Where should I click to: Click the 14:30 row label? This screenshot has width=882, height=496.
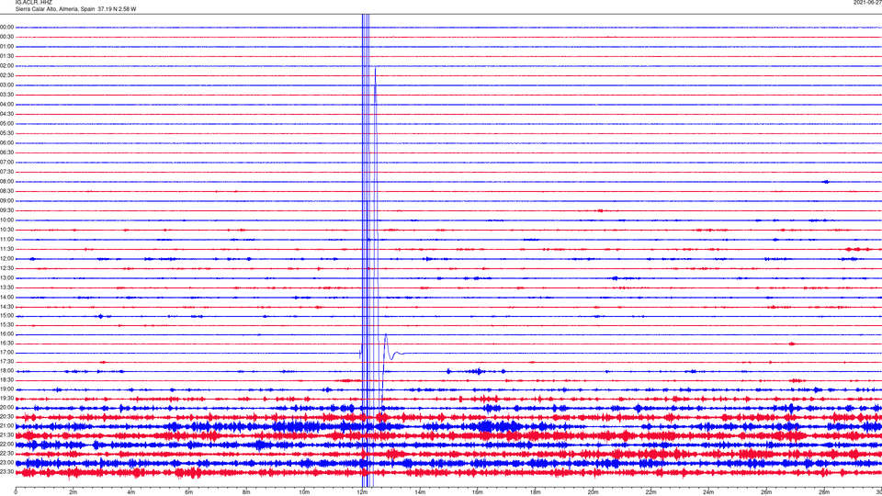coord(6,307)
